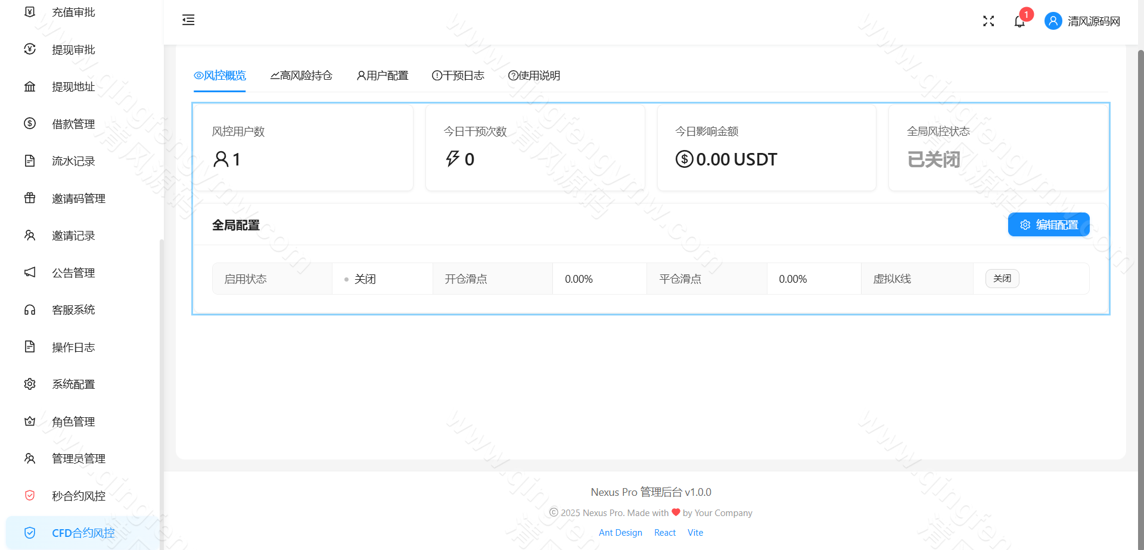Open notifications via the bell icon
The height and width of the screenshot is (550, 1144).
tap(1019, 21)
